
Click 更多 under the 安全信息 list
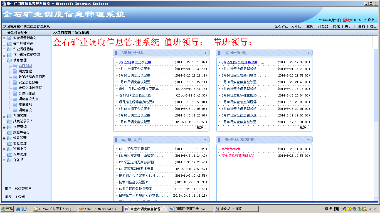304,127
